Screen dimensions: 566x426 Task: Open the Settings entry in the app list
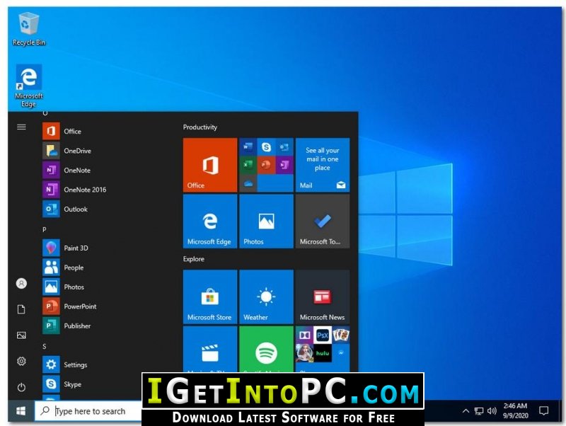click(x=105, y=364)
